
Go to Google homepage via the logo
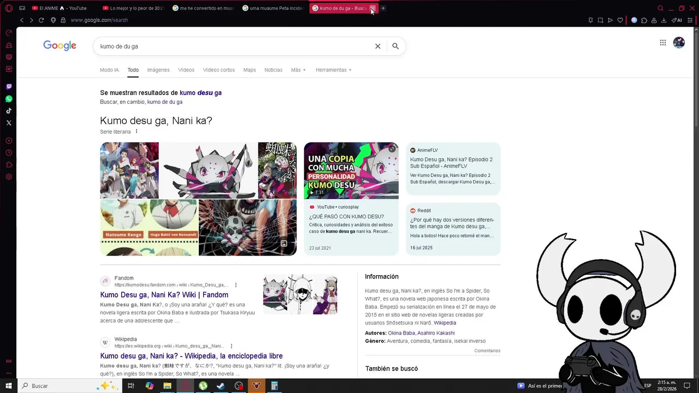[x=60, y=46]
